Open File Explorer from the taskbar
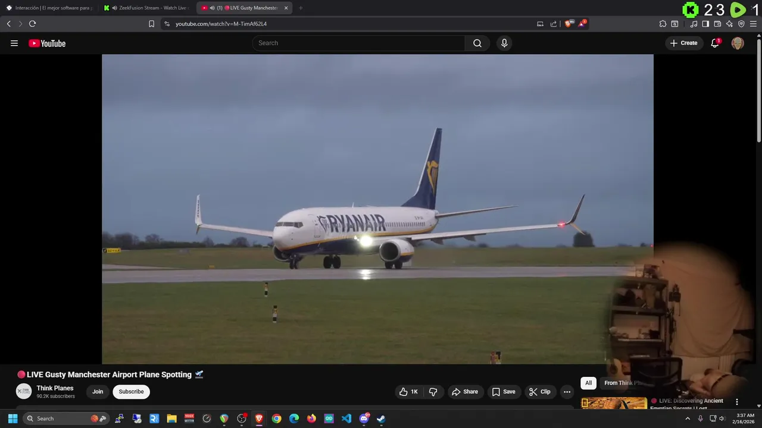Image resolution: width=762 pixels, height=428 pixels. (171, 418)
